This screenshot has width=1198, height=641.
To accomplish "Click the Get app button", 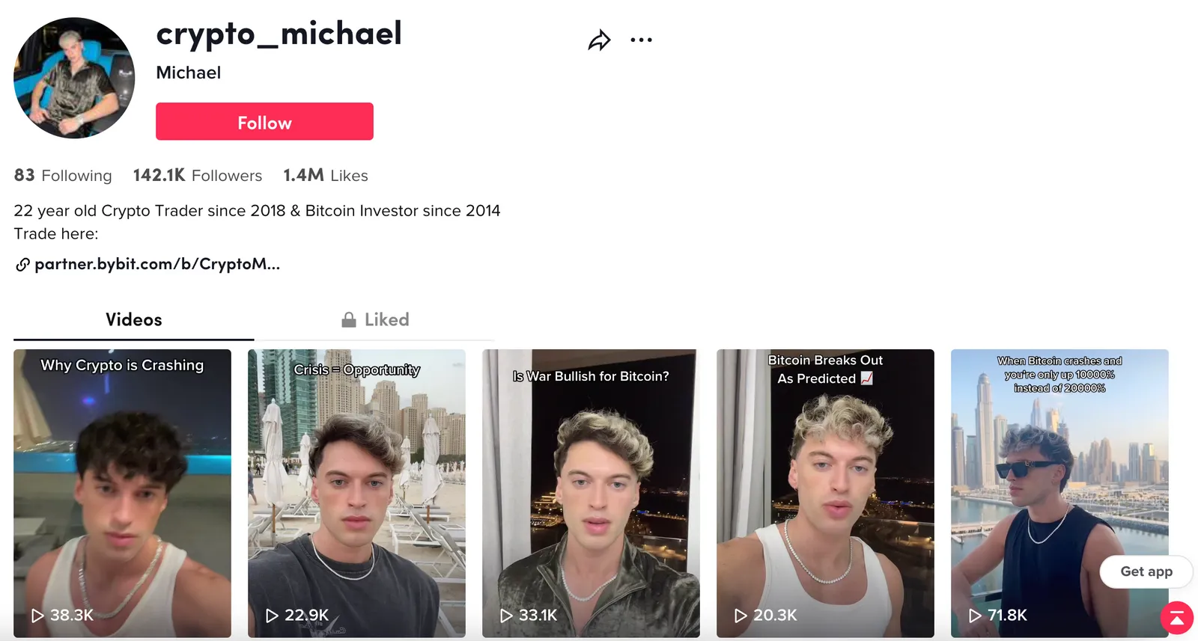I will 1146,571.
